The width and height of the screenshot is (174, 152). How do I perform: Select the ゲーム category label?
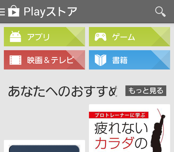click(124, 37)
